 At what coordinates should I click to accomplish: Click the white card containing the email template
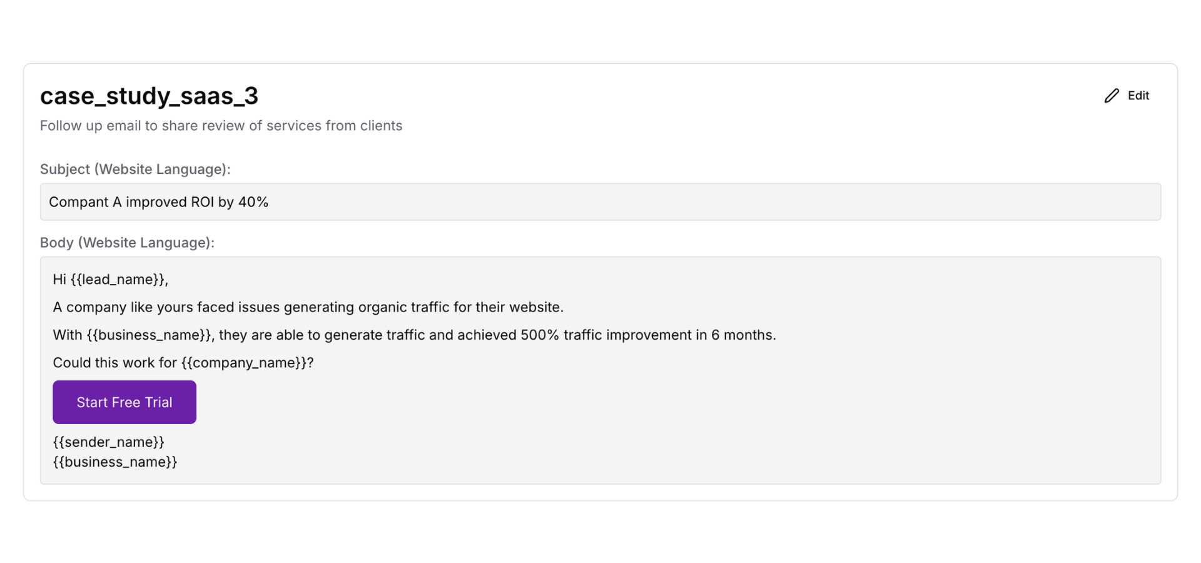coord(600,281)
